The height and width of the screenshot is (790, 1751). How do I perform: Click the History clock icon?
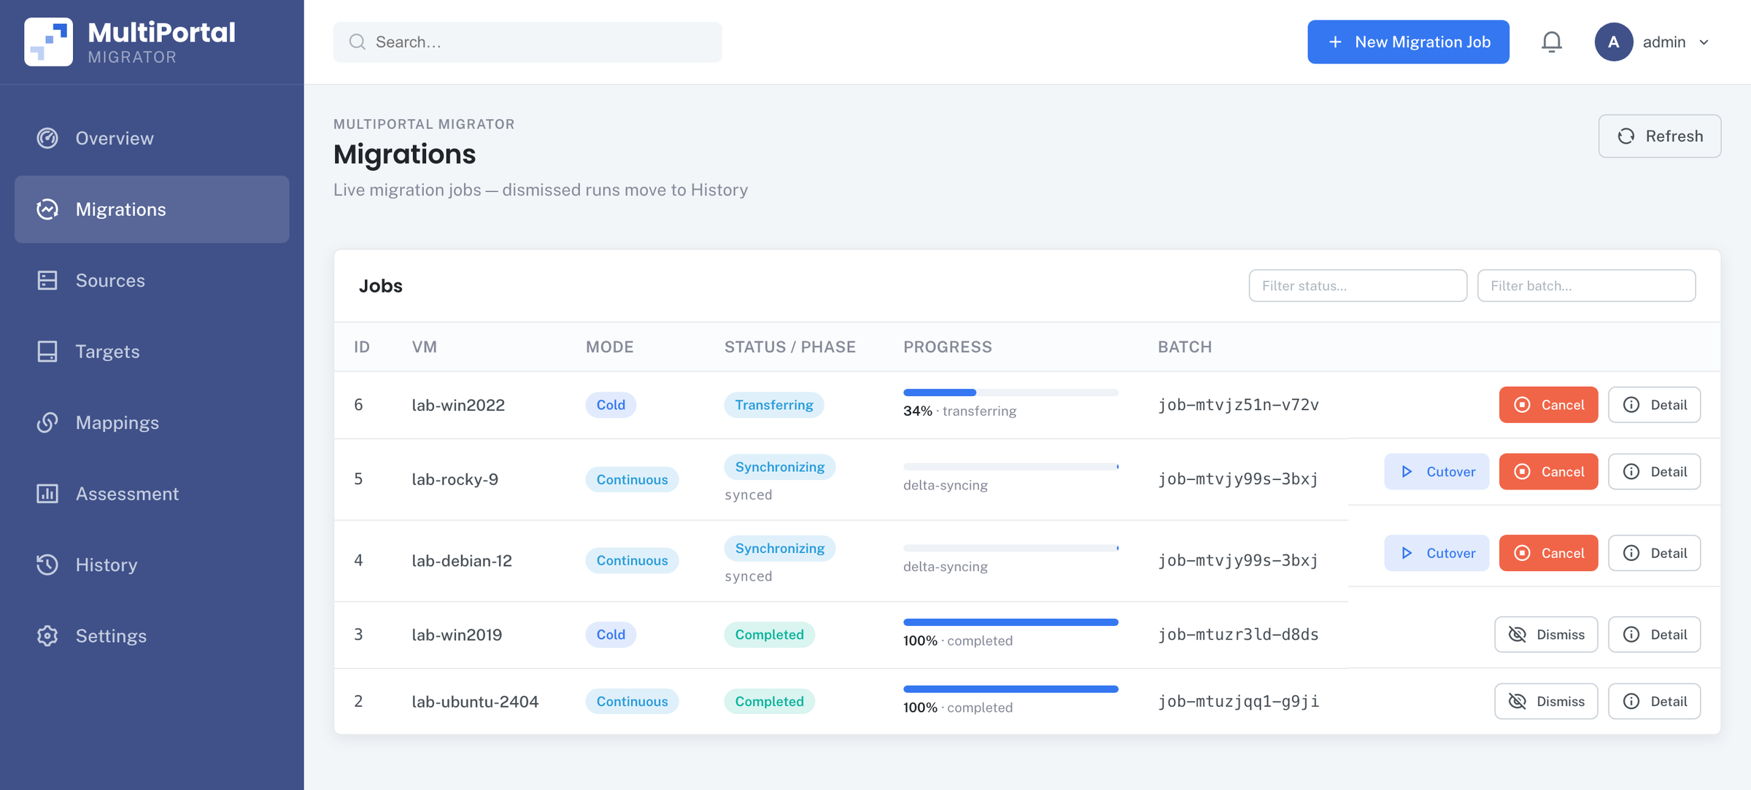(x=47, y=565)
